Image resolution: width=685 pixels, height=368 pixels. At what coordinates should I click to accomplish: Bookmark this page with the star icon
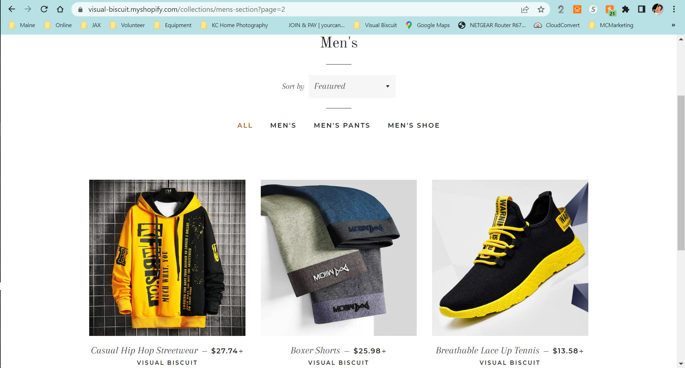click(541, 9)
